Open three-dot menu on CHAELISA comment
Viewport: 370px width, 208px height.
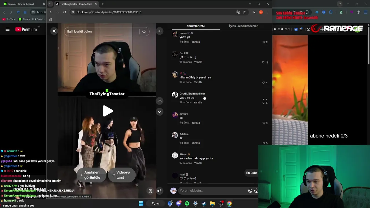tap(265, 99)
